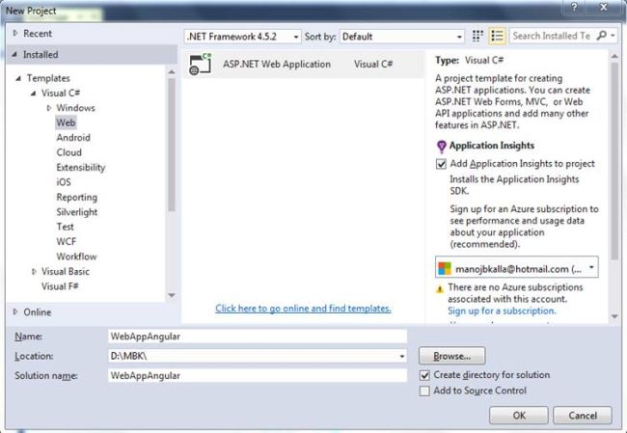This screenshot has height=433, width=627.
Task: Select the Test template category
Action: (65, 227)
